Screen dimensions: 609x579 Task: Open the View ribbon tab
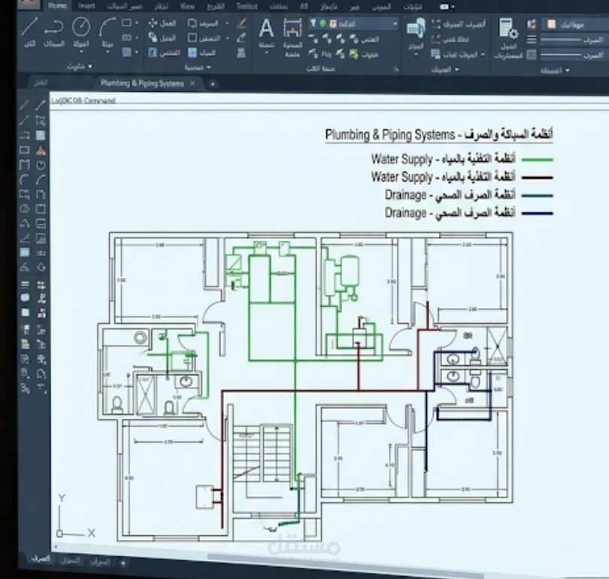click(x=187, y=6)
